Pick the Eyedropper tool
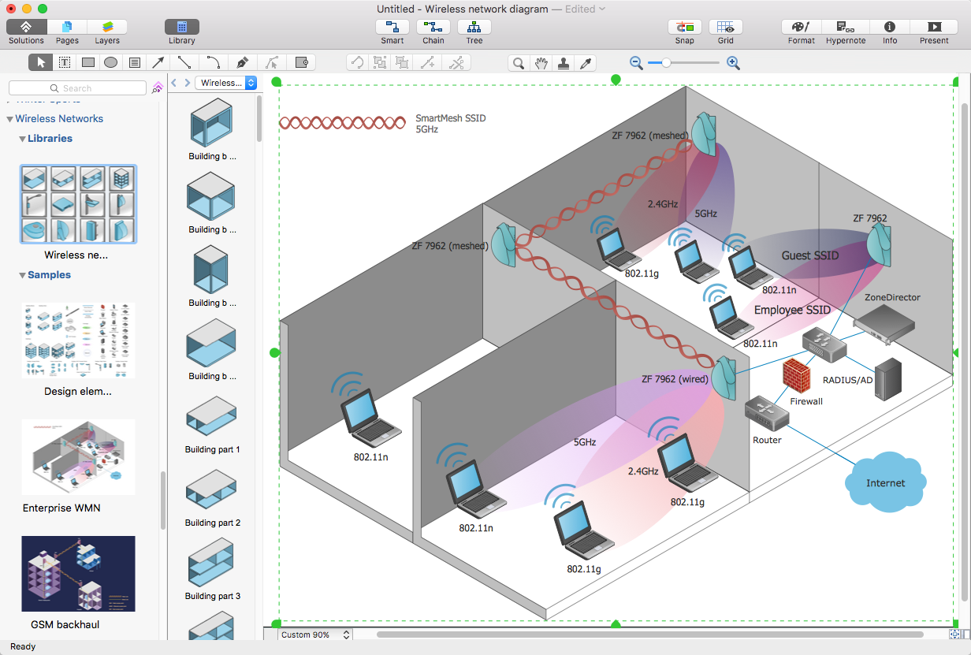The image size is (971, 655). (x=586, y=63)
